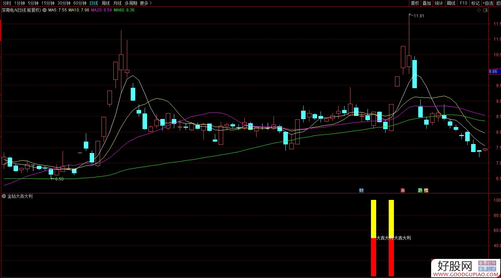Click the left yellow-red signal bar
Screen dimensions: 501x278
[373, 238]
